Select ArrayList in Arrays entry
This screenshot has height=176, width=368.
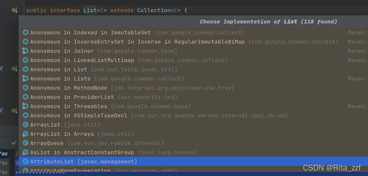pyautogui.click(x=193, y=134)
